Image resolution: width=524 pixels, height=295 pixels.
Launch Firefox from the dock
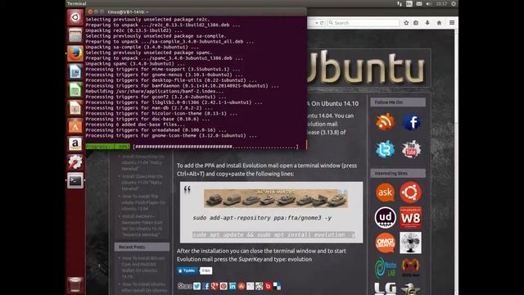[75, 53]
